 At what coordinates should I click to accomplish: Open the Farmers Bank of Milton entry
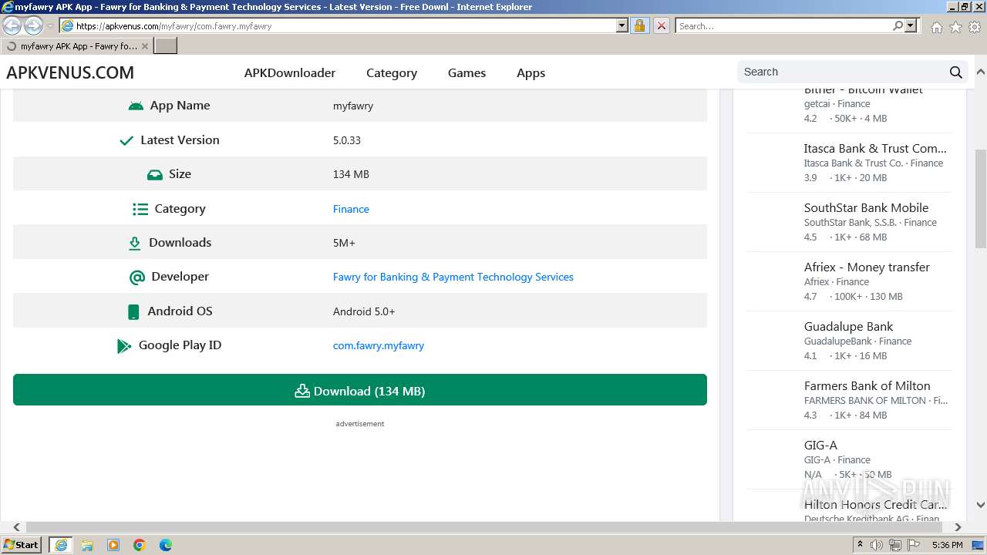[849, 400]
